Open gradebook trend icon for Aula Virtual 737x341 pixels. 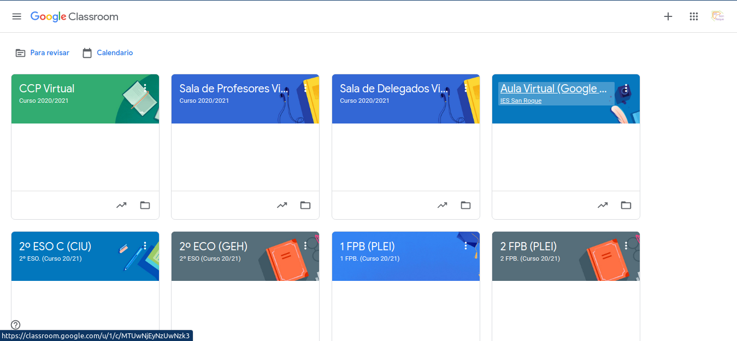(603, 205)
